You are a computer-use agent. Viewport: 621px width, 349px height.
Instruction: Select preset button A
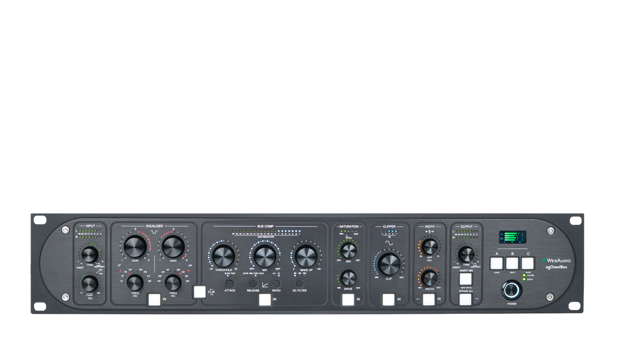[x=497, y=263]
